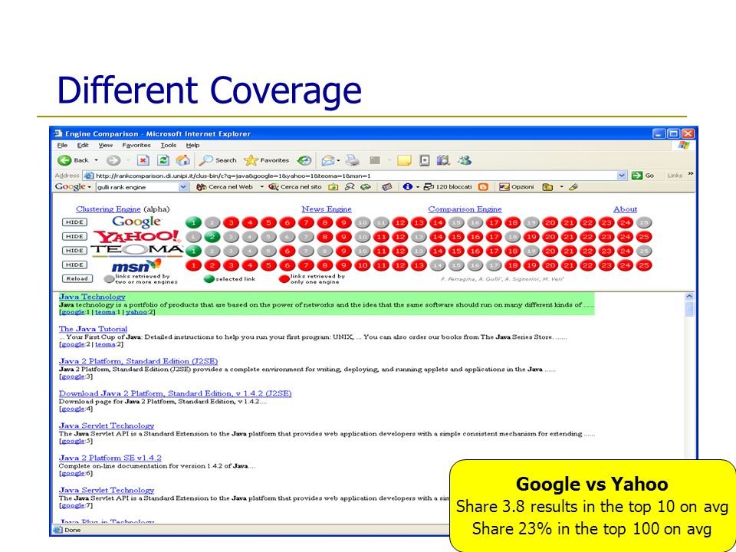Open the Java Technology result link
This screenshot has height=552, width=736.
pos(92,297)
